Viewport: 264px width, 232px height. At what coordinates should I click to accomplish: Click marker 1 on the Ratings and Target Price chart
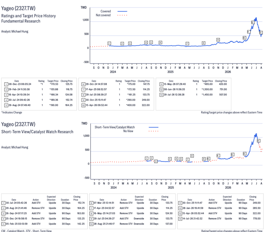tap(109, 43)
